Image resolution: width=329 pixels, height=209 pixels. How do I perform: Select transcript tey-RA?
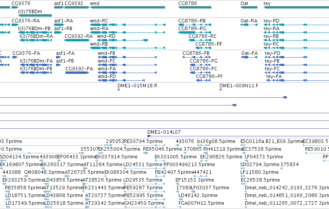pos(271,29)
